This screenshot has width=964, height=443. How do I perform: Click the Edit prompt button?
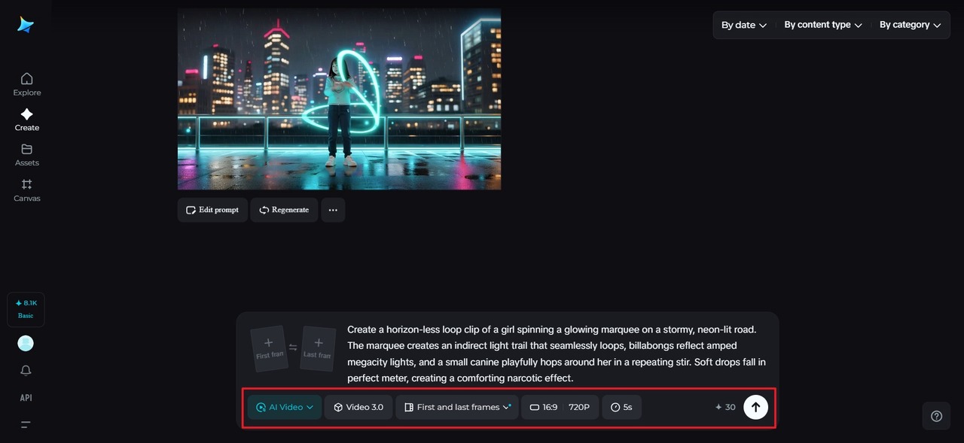212,210
